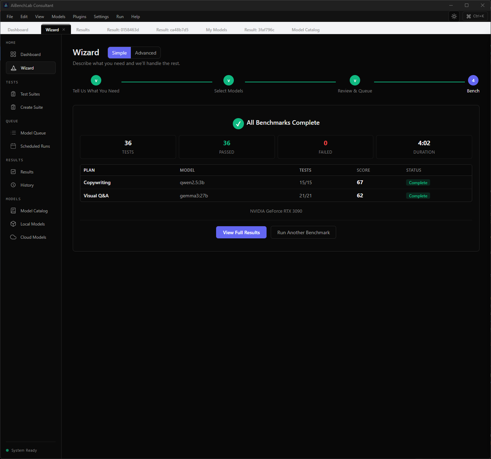Click model name qwen2.5:3b
Image resolution: width=491 pixels, height=459 pixels.
(192, 182)
